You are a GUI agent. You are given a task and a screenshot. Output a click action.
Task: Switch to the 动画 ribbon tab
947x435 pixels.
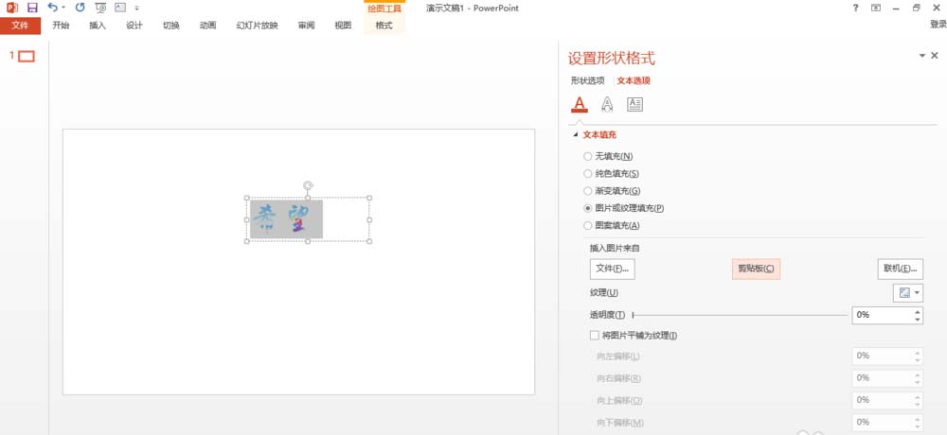click(x=207, y=26)
